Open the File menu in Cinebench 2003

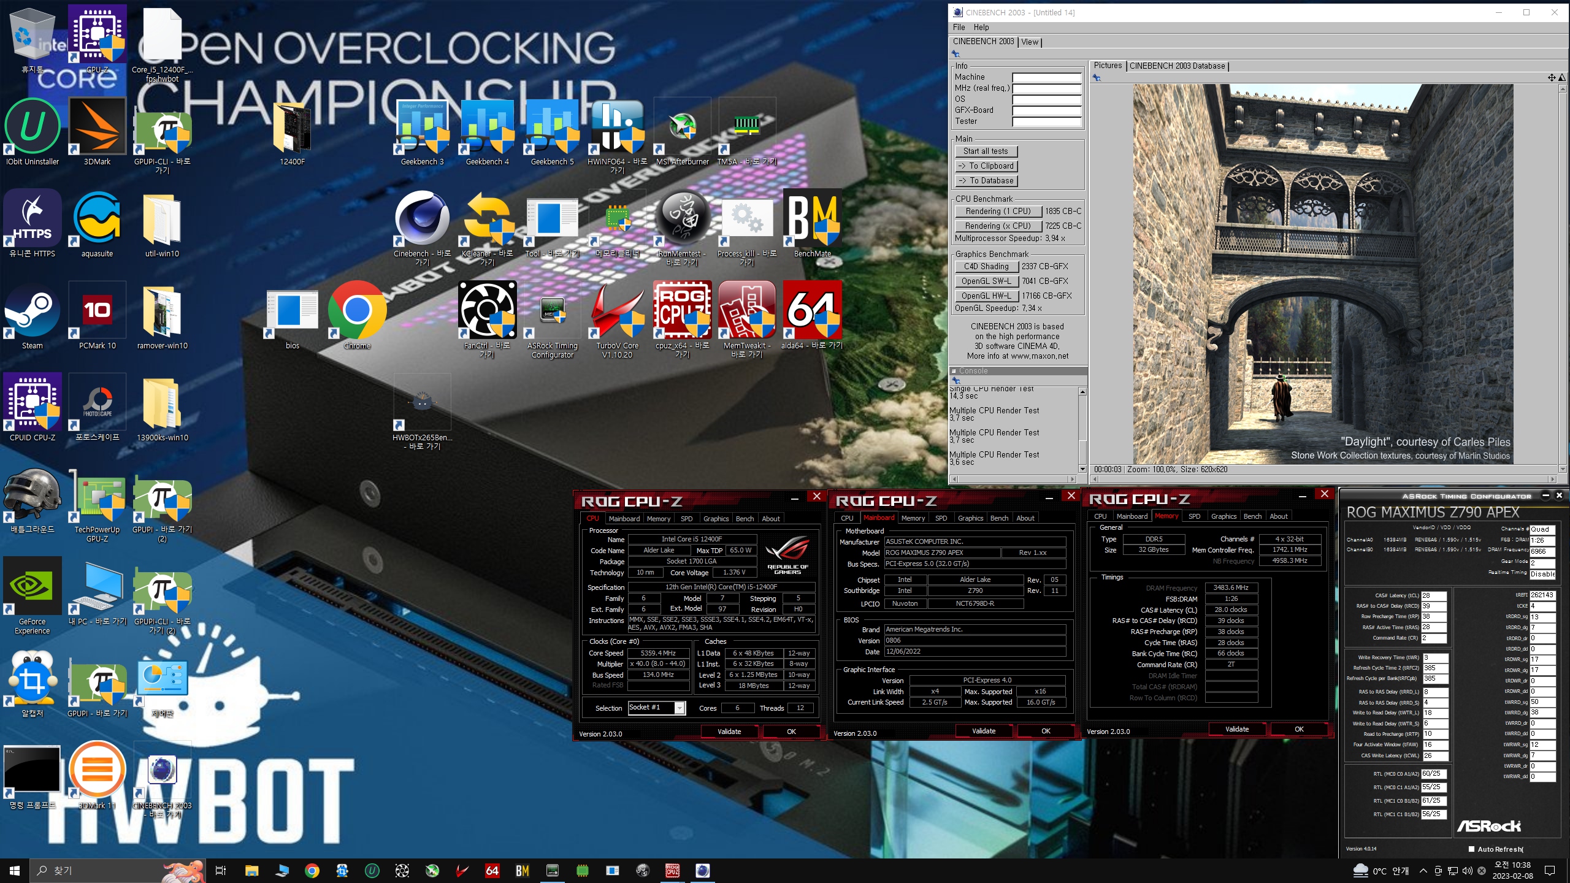959,27
